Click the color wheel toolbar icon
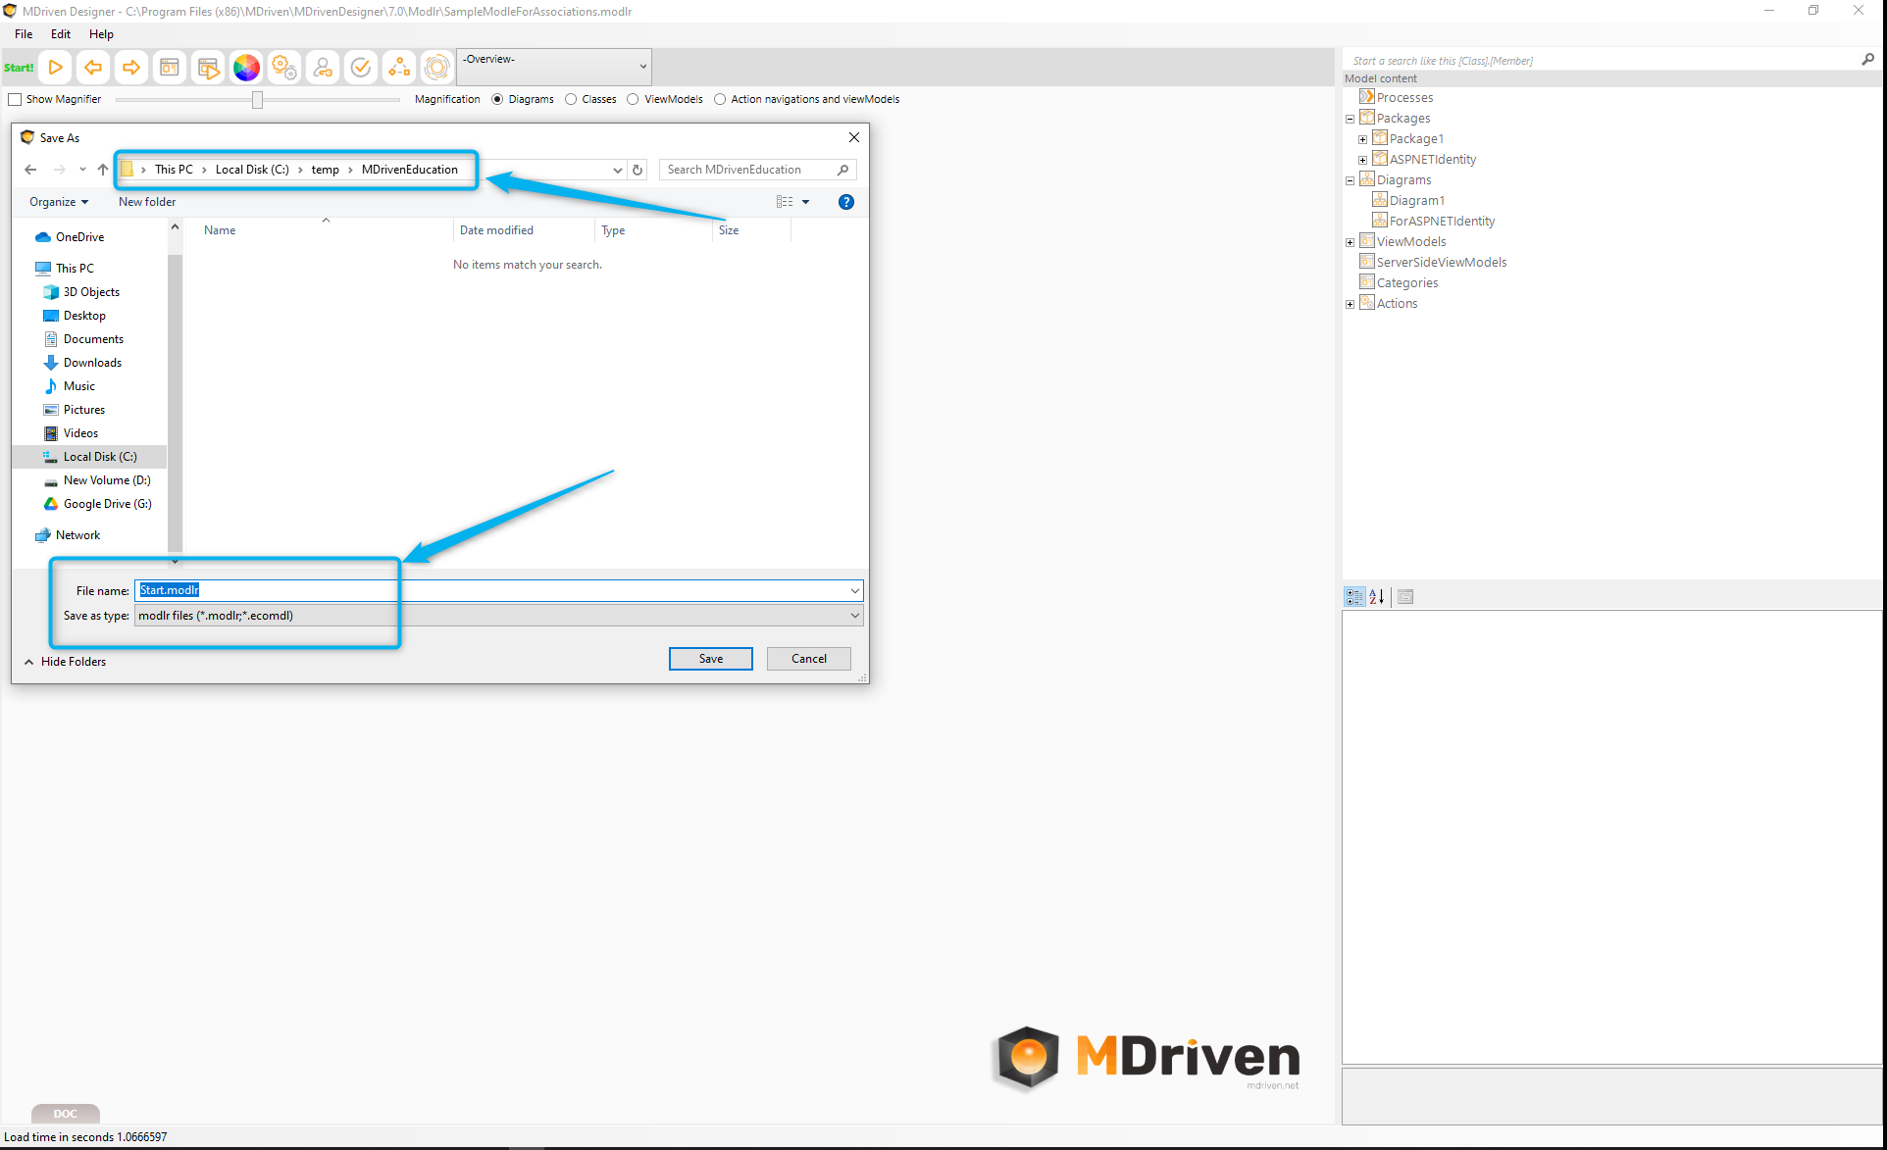The height and width of the screenshot is (1150, 1887). coord(246,68)
